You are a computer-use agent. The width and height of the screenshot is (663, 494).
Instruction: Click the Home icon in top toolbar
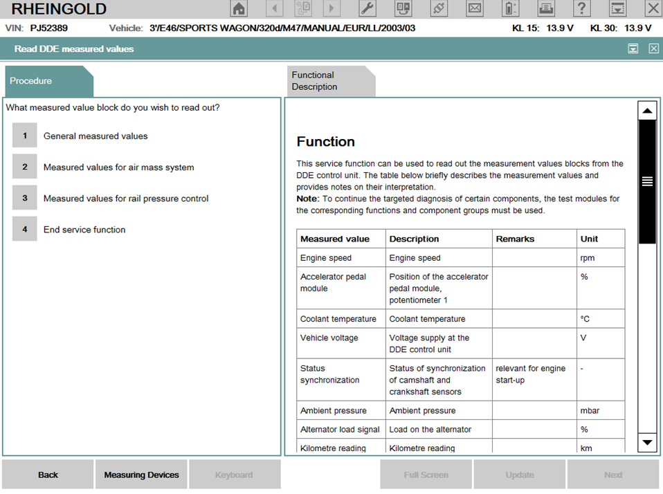pyautogui.click(x=239, y=9)
